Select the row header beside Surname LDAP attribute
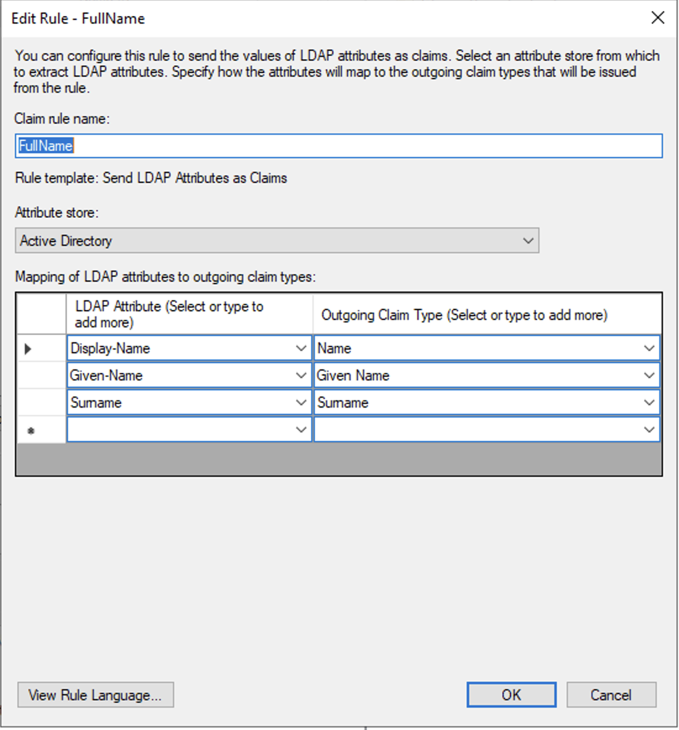This screenshot has width=679, height=730. pyautogui.click(x=41, y=403)
